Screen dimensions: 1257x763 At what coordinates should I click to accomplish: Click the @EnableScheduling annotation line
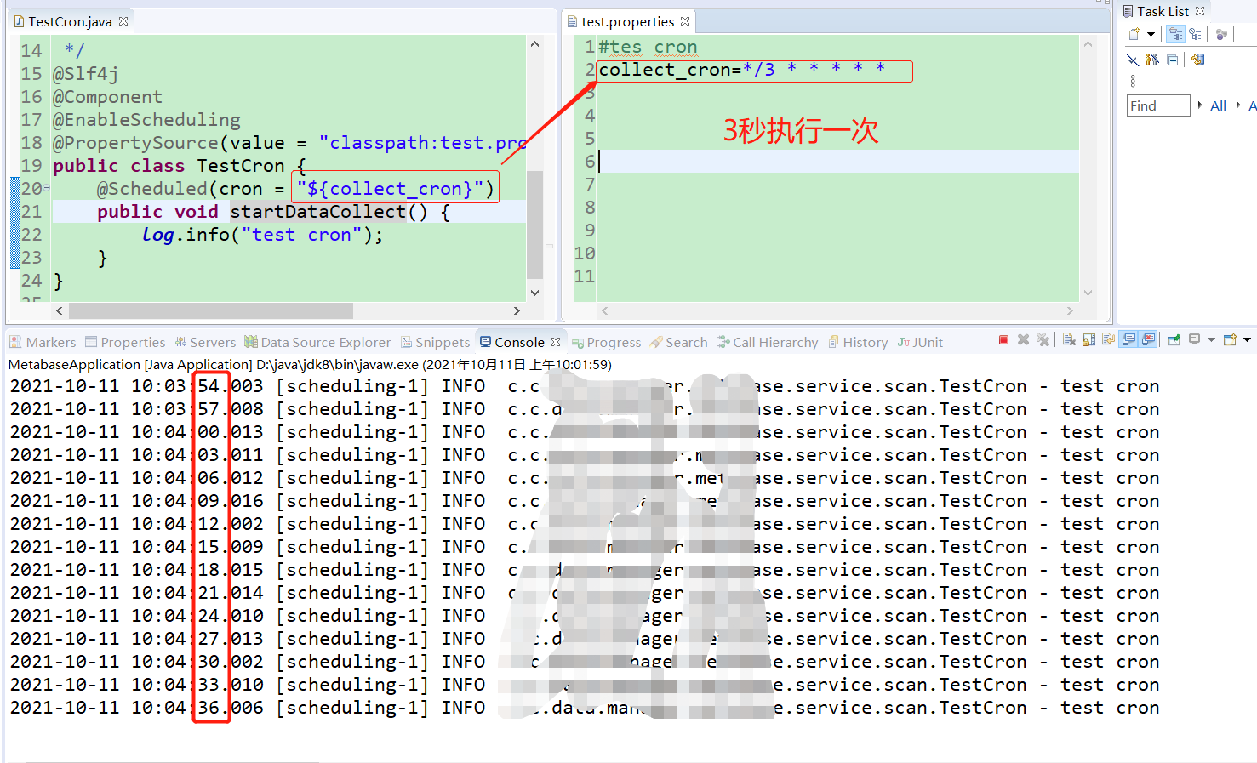(x=146, y=120)
